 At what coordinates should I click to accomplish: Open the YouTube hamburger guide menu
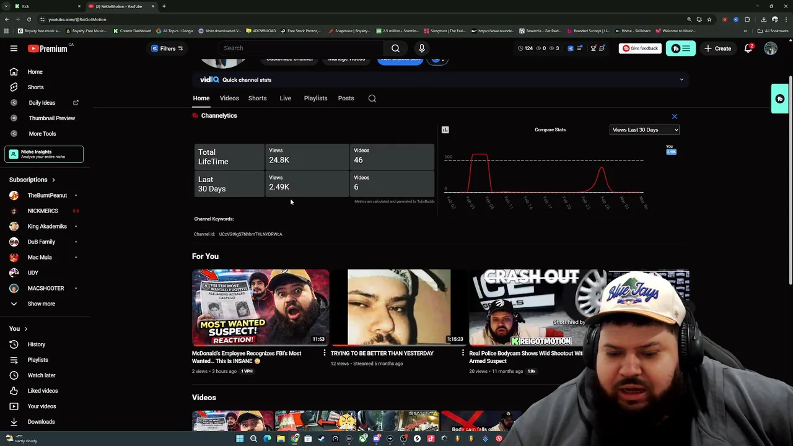14,48
